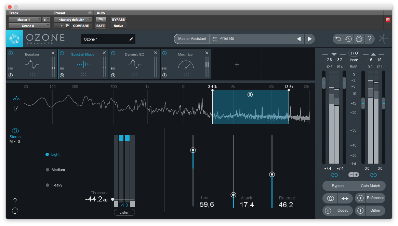Go to next preset arrow
This screenshot has width=398, height=226.
click(310, 39)
